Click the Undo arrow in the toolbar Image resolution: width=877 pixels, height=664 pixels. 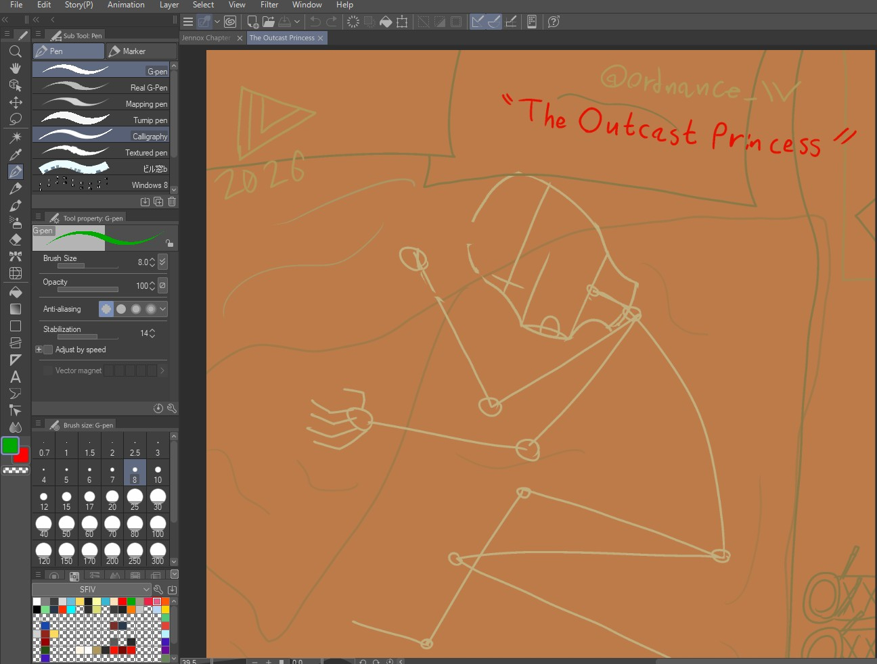tap(315, 22)
